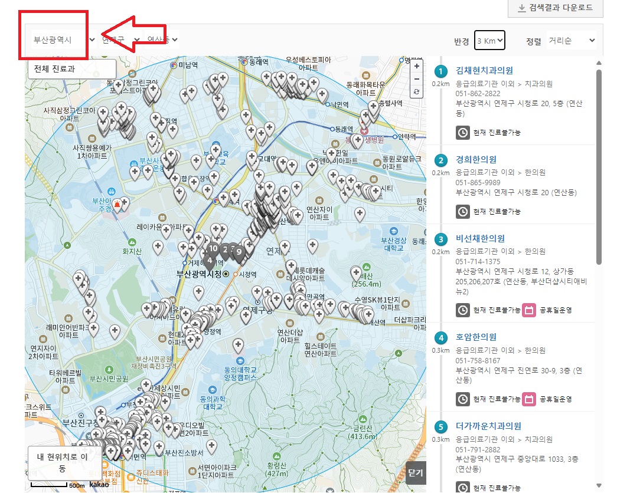Click map marker numbered 4
The width and height of the screenshot is (617, 493).
[210, 261]
